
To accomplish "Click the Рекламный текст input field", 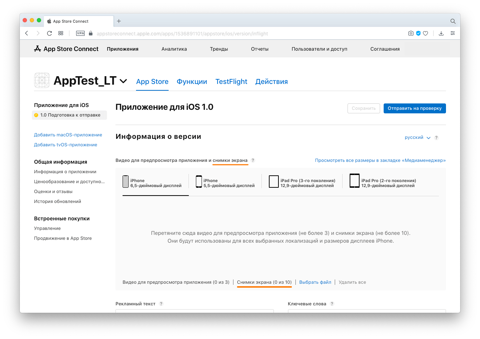I will point(194,311).
